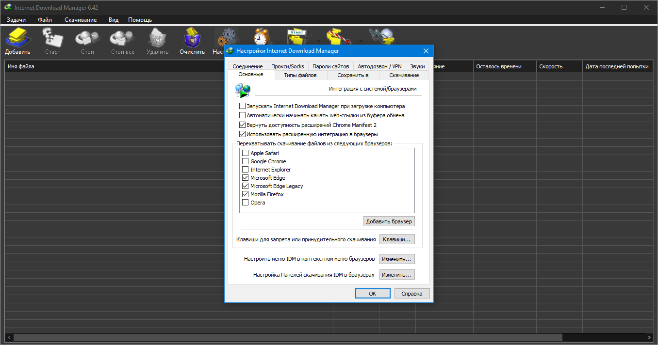
Task: Check the Opera browser box
Action: pyautogui.click(x=245, y=203)
